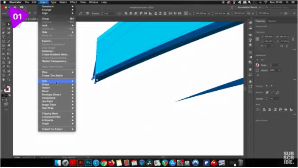298x168 pixels.
Task: Open the Opacity value dropdown
Action: tap(279, 70)
